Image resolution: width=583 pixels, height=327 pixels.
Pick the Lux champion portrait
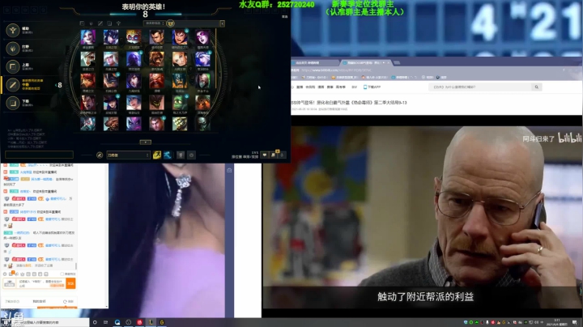coord(180,59)
